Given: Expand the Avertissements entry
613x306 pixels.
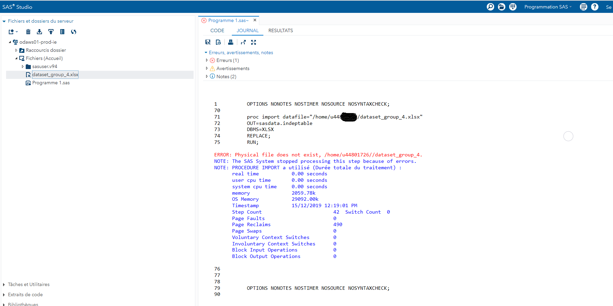Looking at the screenshot, I should click(207, 68).
